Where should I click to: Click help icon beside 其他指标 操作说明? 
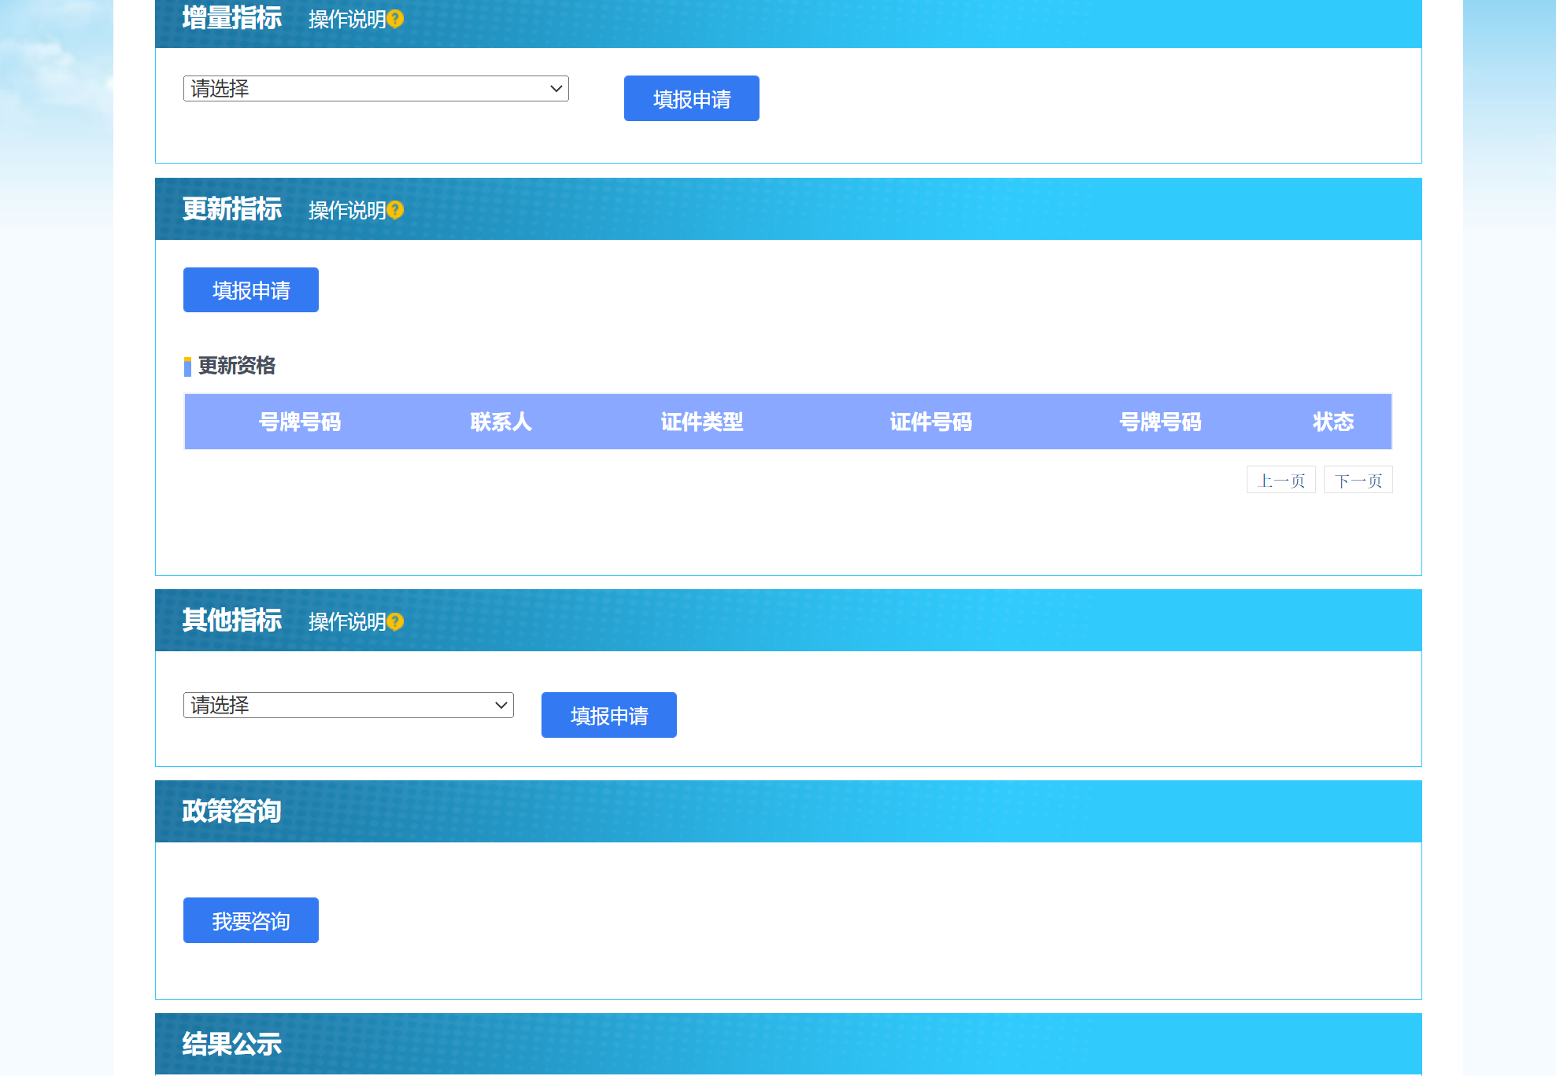pos(396,621)
